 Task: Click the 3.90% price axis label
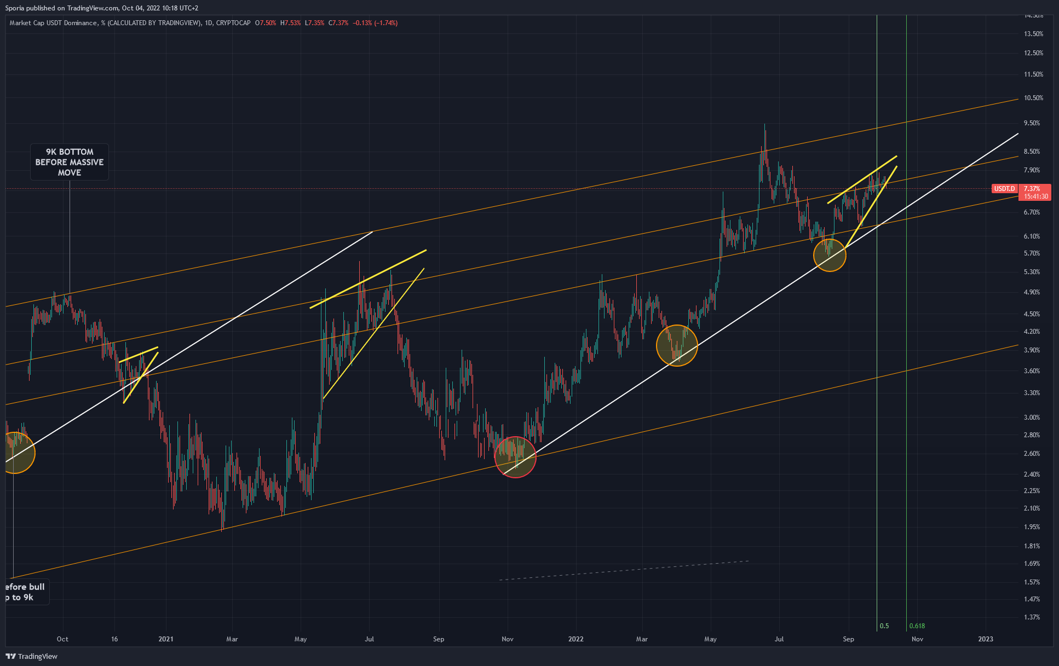tap(1032, 350)
